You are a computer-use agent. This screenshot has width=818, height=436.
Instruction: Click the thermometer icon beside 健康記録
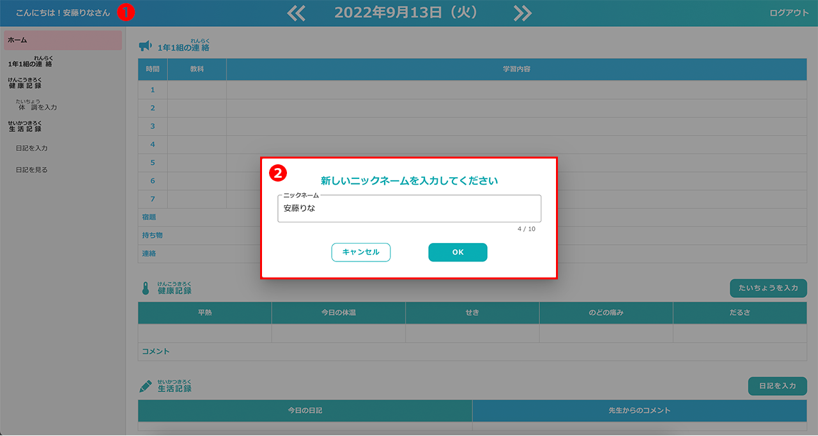pyautogui.click(x=145, y=289)
